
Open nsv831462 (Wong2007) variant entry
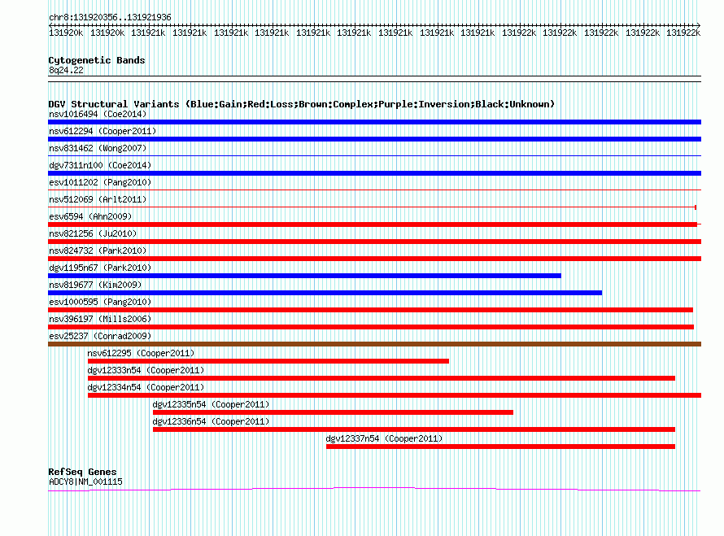pos(98,148)
